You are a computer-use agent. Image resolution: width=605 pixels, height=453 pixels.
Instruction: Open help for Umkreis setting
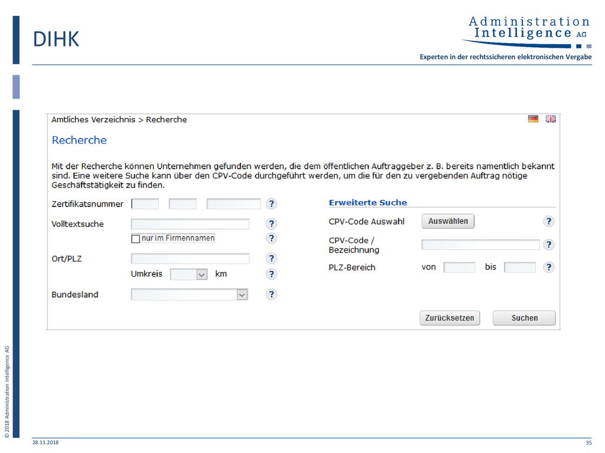(272, 274)
